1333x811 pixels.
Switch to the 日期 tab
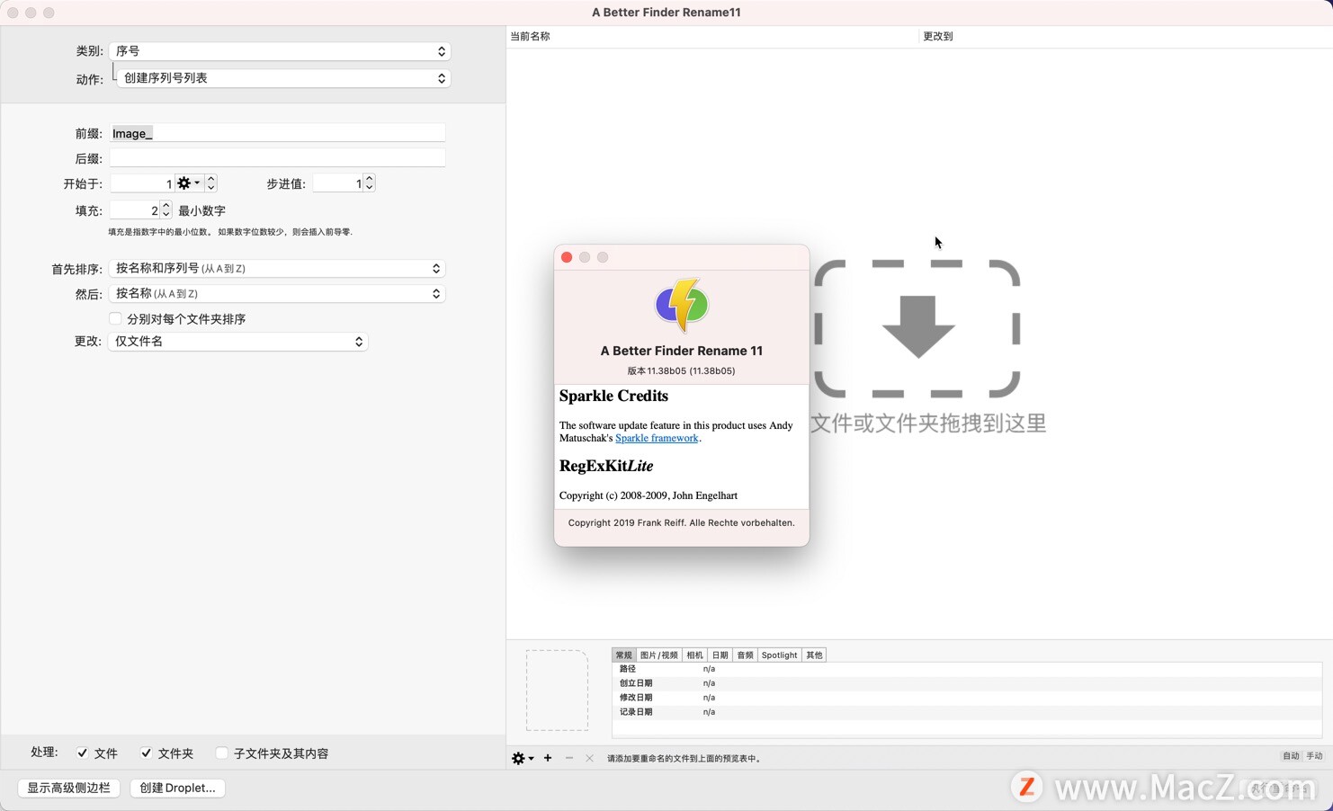click(720, 655)
